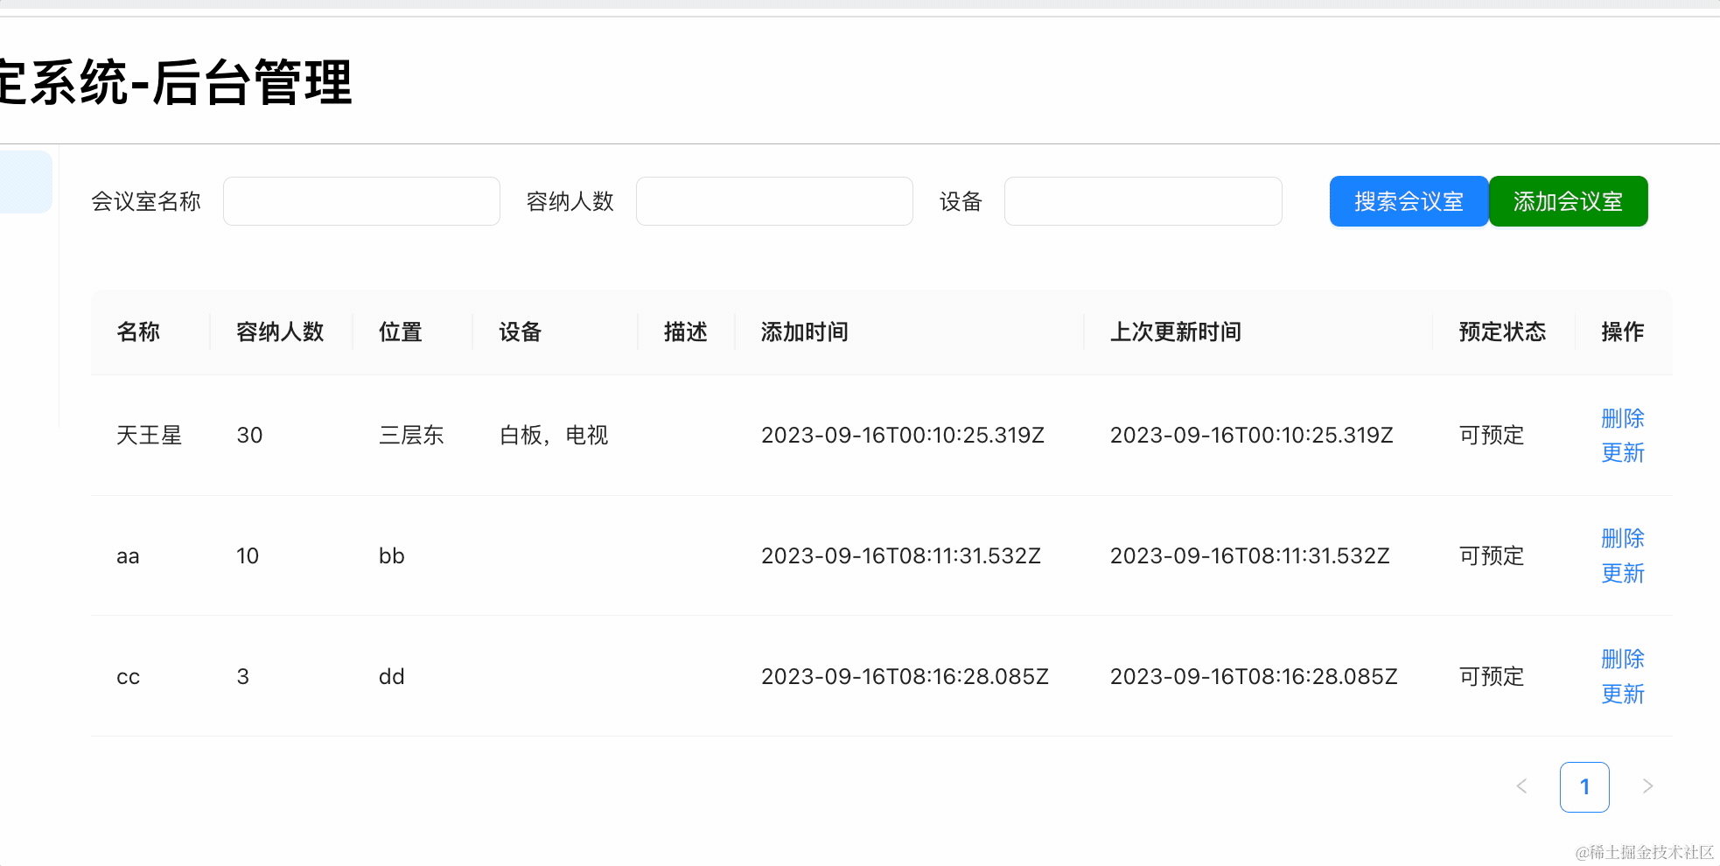Update the aa meeting room
This screenshot has height=866, width=1720.
tap(1622, 574)
